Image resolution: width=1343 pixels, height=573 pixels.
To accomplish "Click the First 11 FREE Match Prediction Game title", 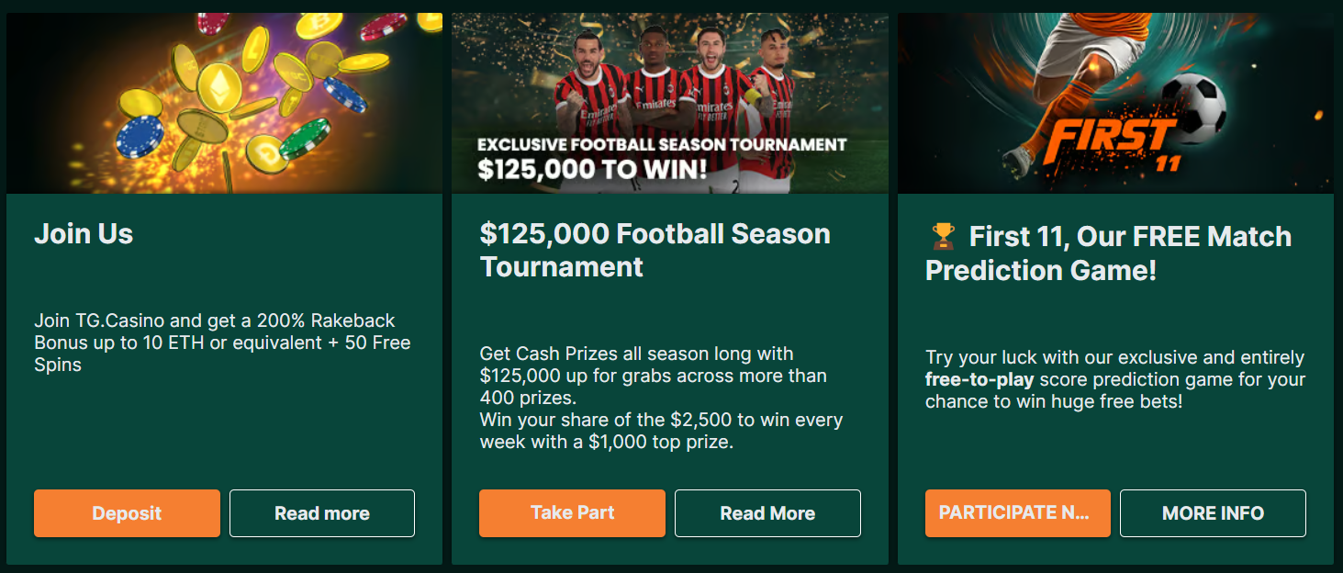I will pos(1109,253).
